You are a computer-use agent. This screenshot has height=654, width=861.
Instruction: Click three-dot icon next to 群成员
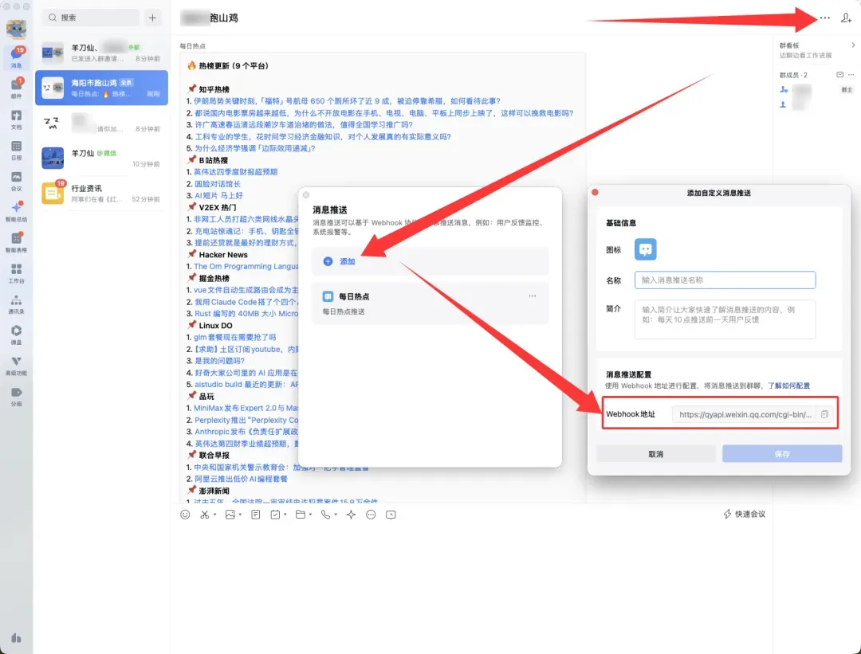coord(851,75)
